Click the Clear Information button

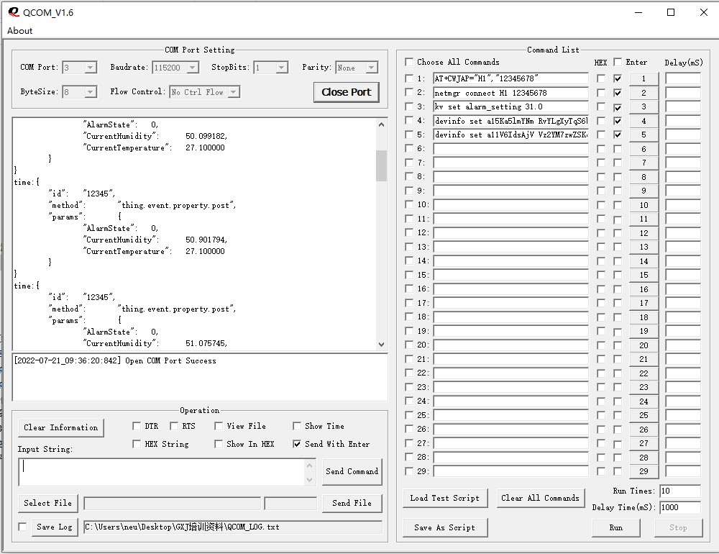[x=60, y=427]
